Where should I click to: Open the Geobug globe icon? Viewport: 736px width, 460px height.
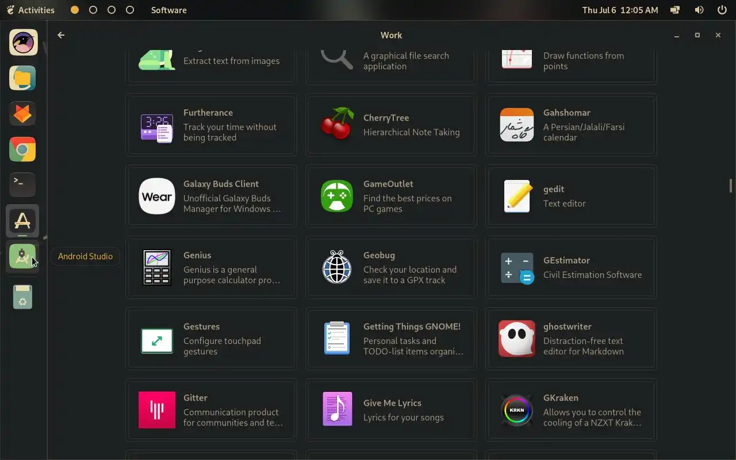(x=337, y=267)
